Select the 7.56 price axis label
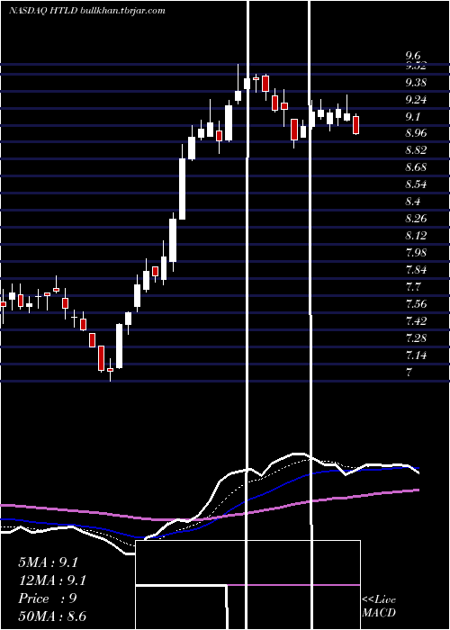The height and width of the screenshot is (630, 450). (416, 304)
